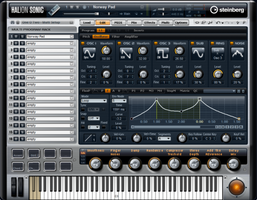This screenshot has height=200, width=257.
Task: Solo slot 1 Norway Pad
Action: (x=22, y=36)
